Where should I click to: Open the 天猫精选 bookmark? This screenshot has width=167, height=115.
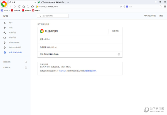[26, 11]
